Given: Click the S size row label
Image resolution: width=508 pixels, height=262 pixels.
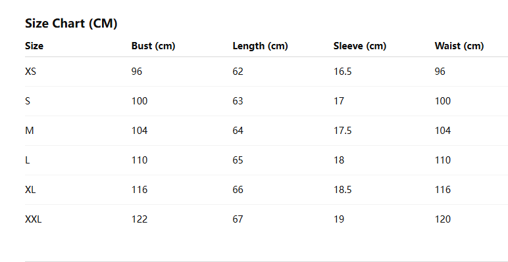Looking at the screenshot, I should 28,101.
